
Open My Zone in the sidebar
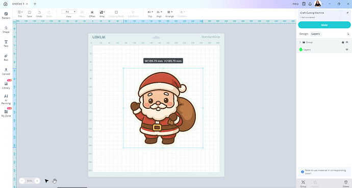coord(6,113)
